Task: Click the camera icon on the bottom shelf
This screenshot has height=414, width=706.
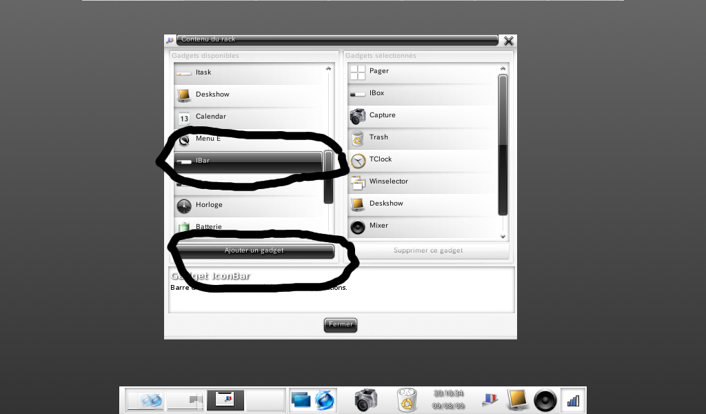Action: (366, 400)
